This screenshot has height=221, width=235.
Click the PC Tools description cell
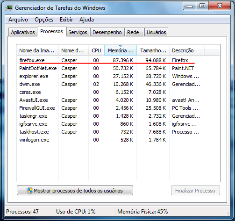185,108
